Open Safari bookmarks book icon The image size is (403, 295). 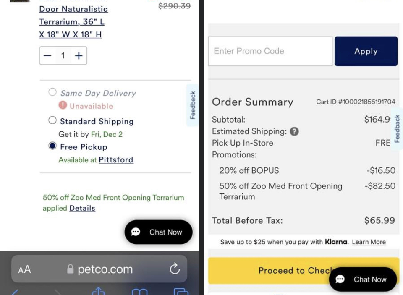[x=139, y=291]
